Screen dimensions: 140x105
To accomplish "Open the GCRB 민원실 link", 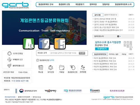I will 18,53.
